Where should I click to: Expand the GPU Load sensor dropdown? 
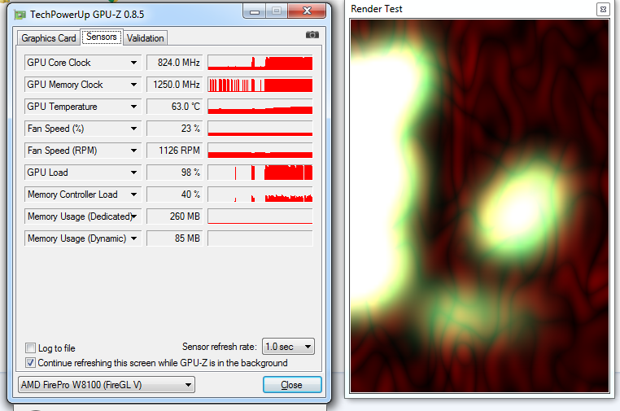tap(133, 173)
